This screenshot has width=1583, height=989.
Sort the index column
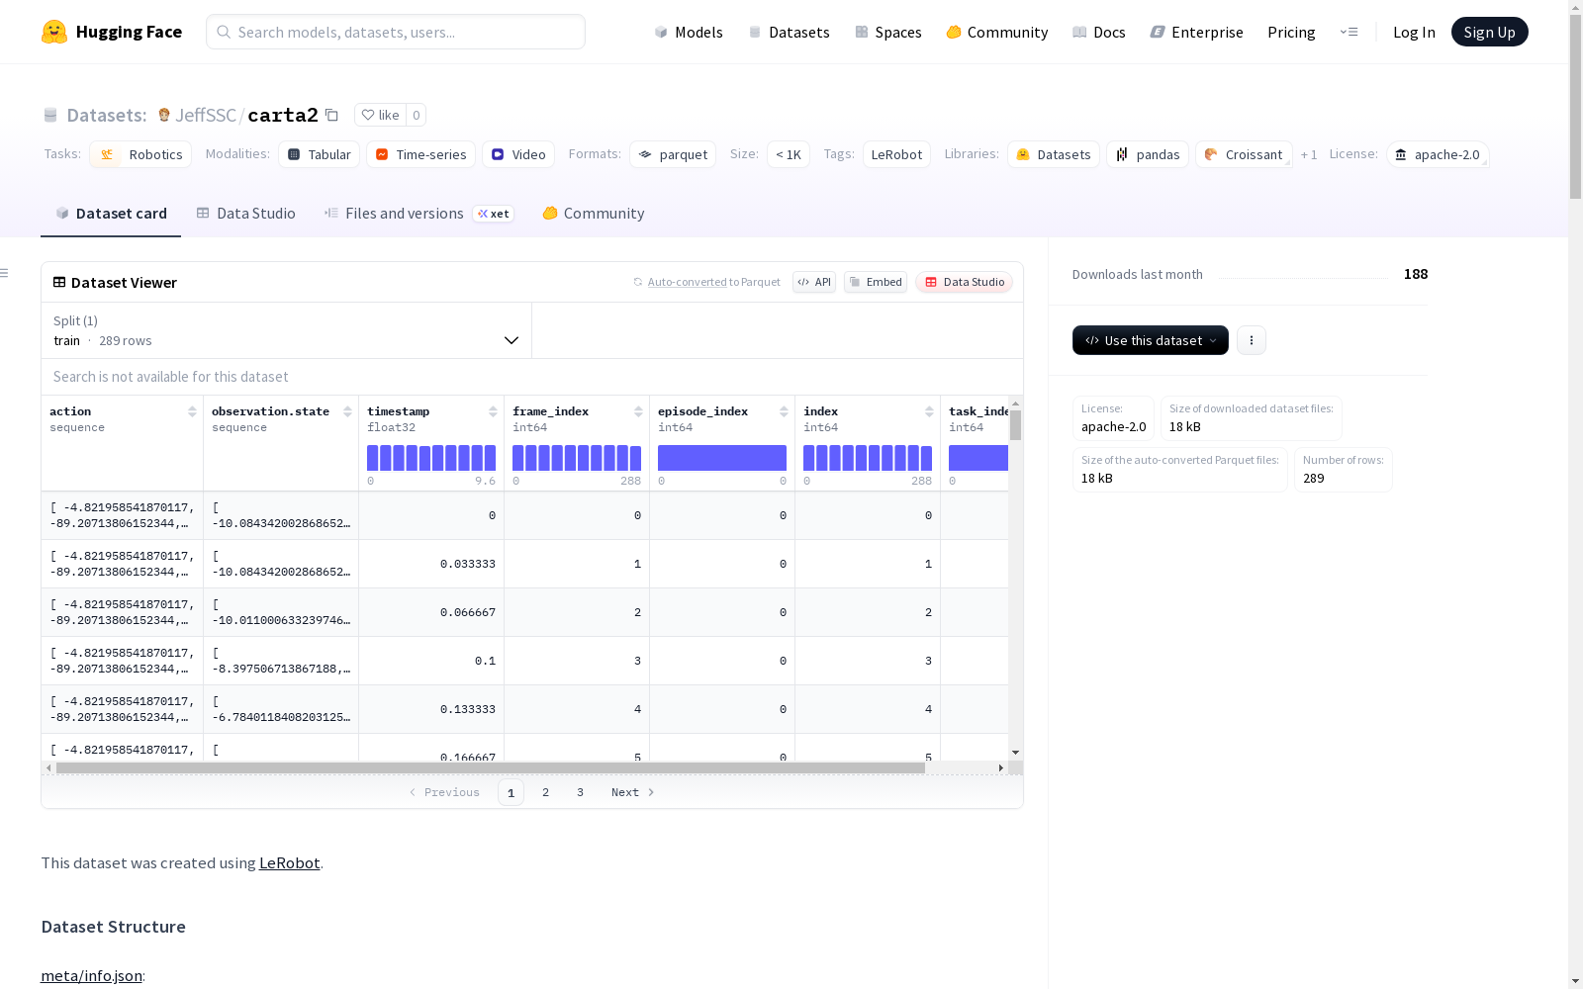pos(929,411)
